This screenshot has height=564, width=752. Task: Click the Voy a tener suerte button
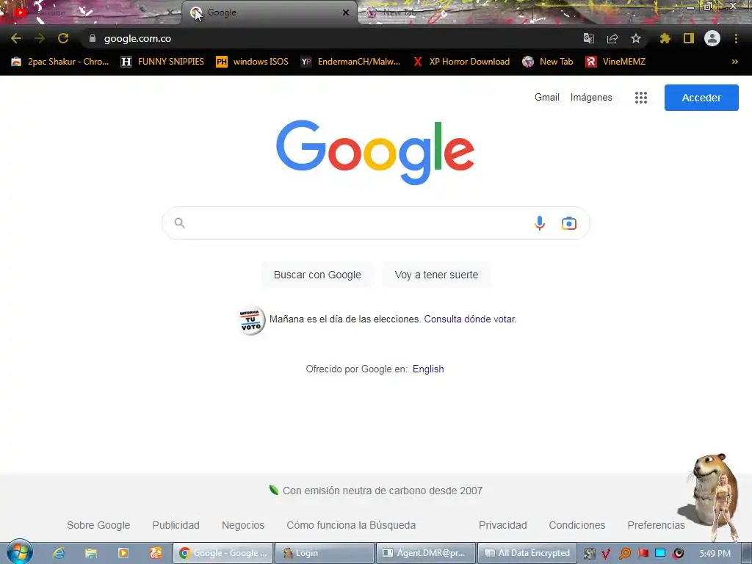click(x=436, y=275)
